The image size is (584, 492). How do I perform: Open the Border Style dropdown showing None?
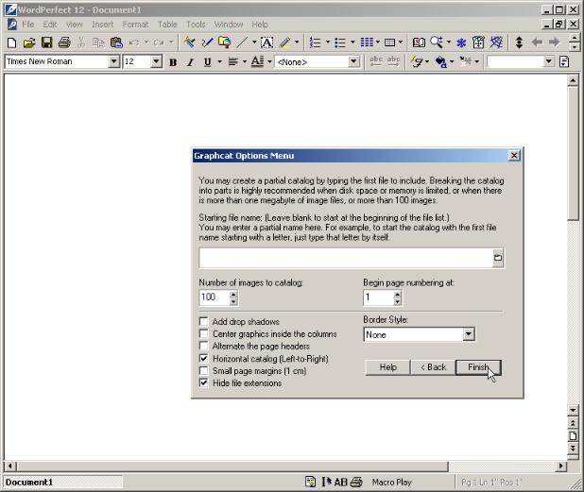(469, 334)
